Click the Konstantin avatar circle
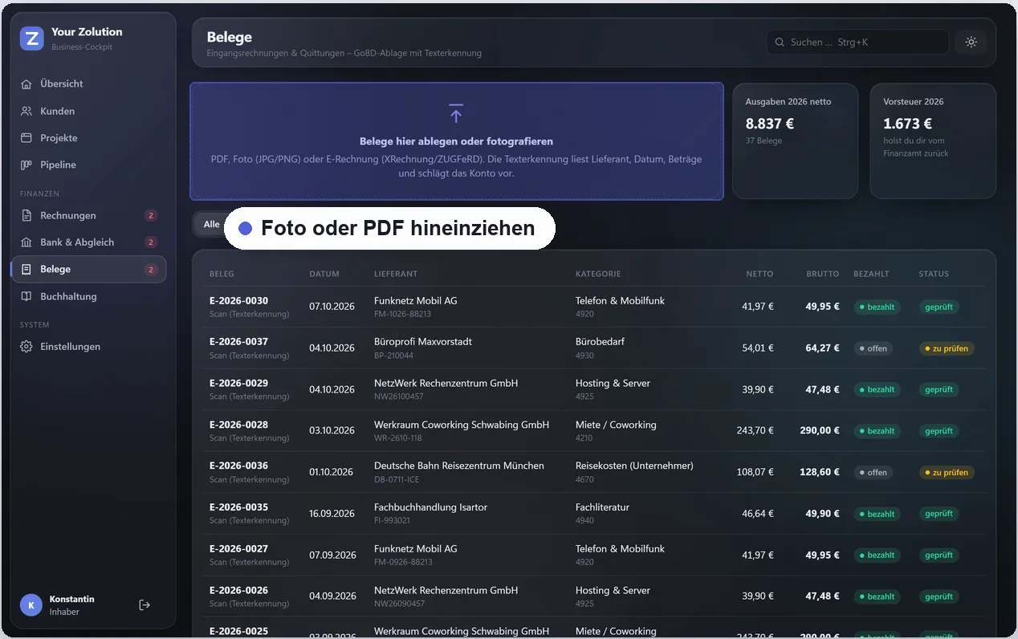The image size is (1018, 639). (x=31, y=605)
